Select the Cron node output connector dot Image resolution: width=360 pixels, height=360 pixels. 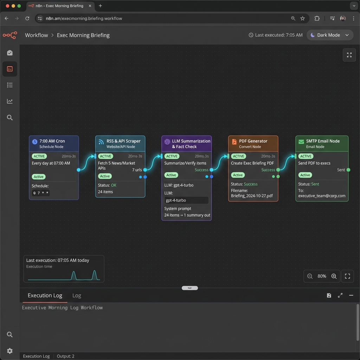tap(78, 170)
